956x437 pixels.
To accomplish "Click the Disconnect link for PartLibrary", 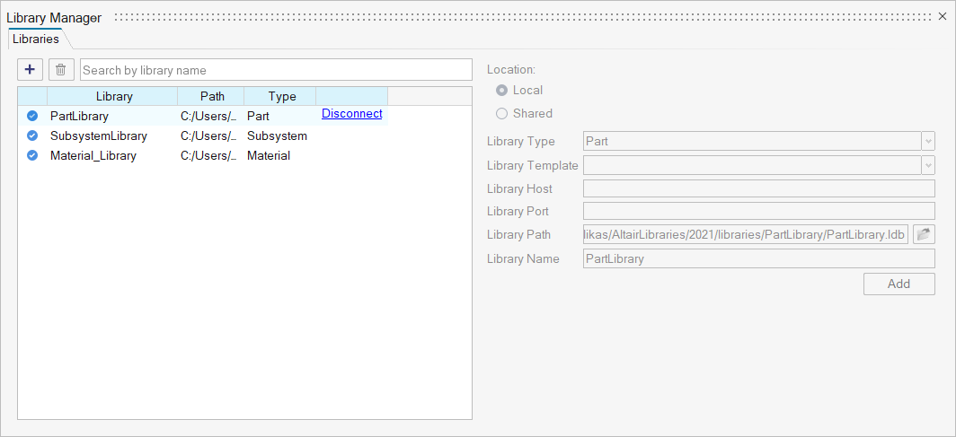I will [x=351, y=114].
